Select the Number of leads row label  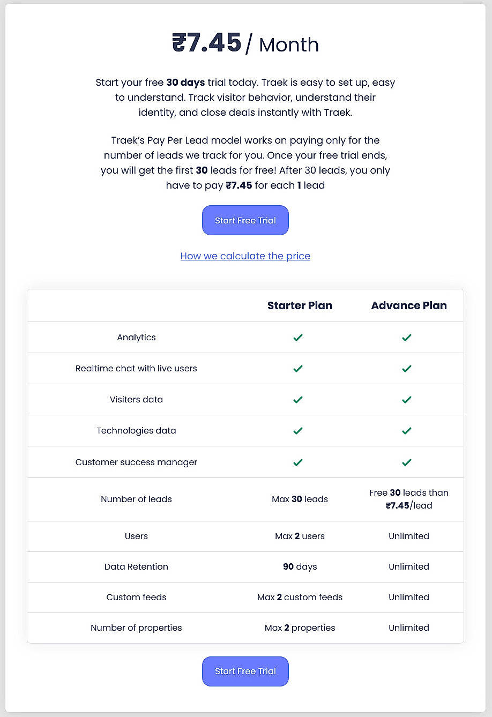tap(136, 499)
